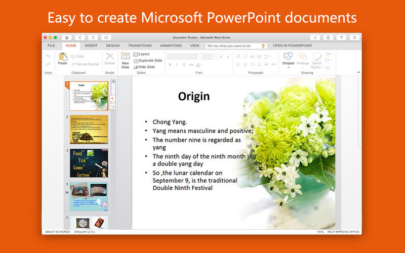Screen dimensions: 405x253
Task: Open the TRANSITIONS tab
Action: coord(140,46)
